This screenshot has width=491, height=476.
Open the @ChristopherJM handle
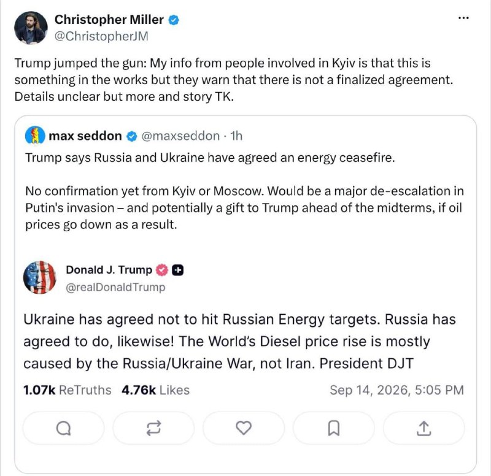point(101,36)
